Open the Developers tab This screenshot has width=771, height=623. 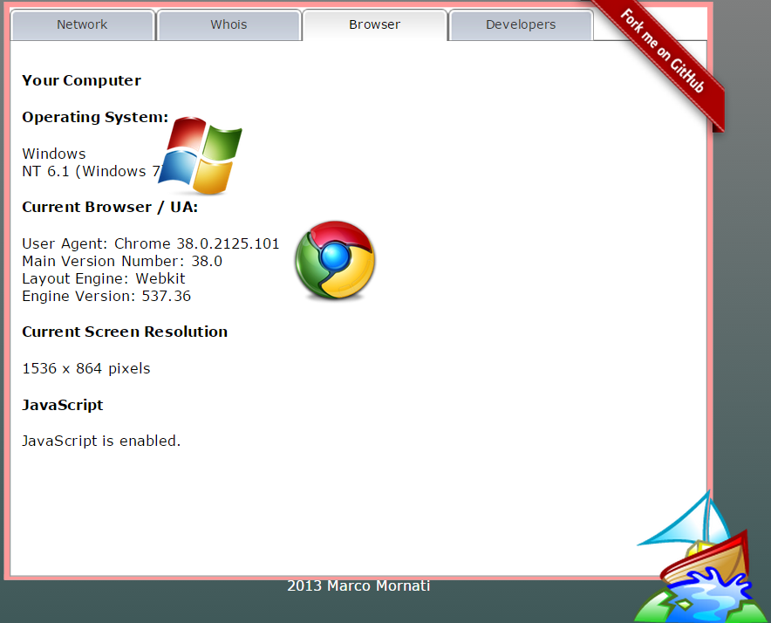pos(521,24)
